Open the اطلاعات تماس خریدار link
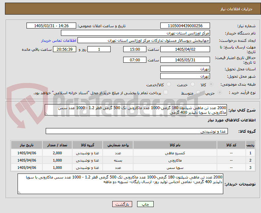Viewport: 261px width, 213px height. (x=59, y=40)
